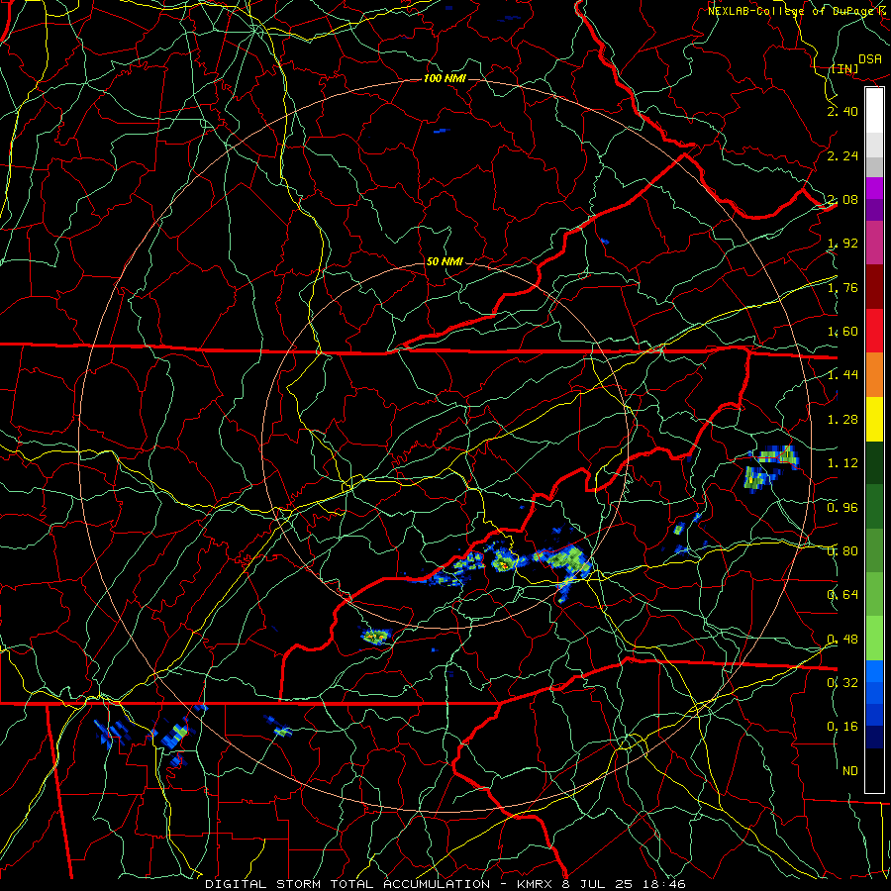Click the 1.12 legend value
The height and width of the screenshot is (891, 891).
842,463
